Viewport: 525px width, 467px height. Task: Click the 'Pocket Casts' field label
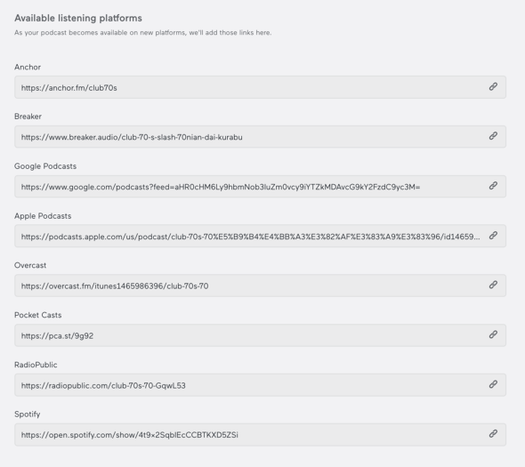(x=38, y=315)
